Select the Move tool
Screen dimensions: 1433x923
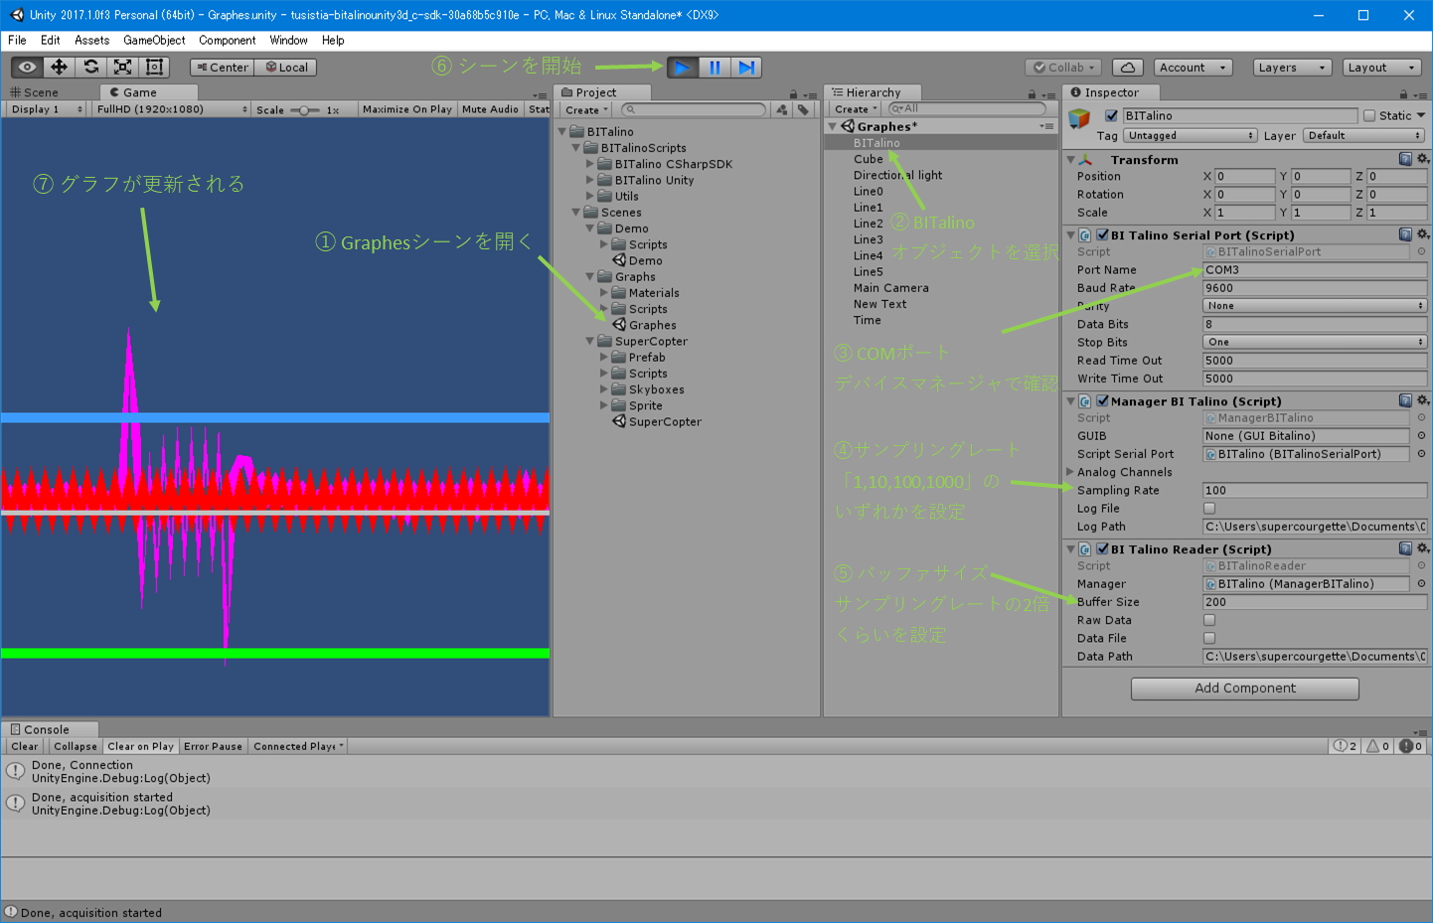[59, 67]
